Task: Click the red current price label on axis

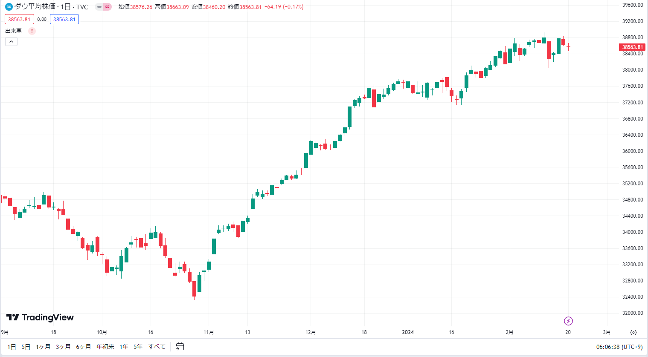Action: pyautogui.click(x=632, y=47)
